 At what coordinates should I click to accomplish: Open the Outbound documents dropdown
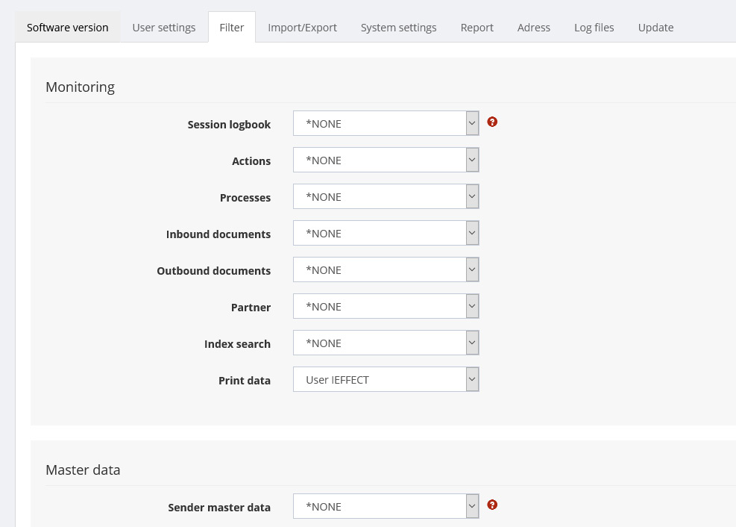point(386,270)
